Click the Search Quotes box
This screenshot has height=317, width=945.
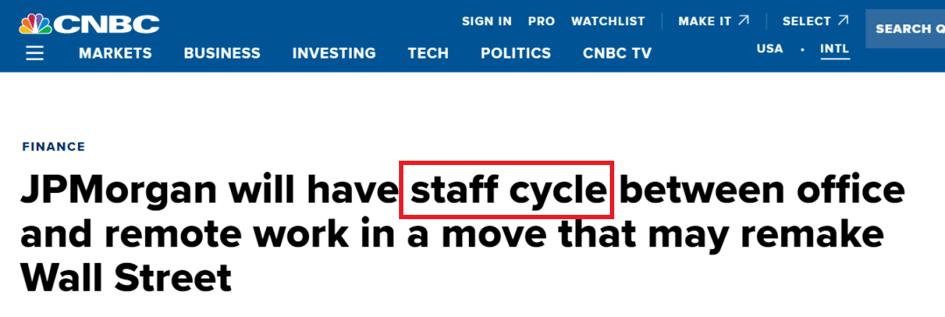pyautogui.click(x=906, y=28)
